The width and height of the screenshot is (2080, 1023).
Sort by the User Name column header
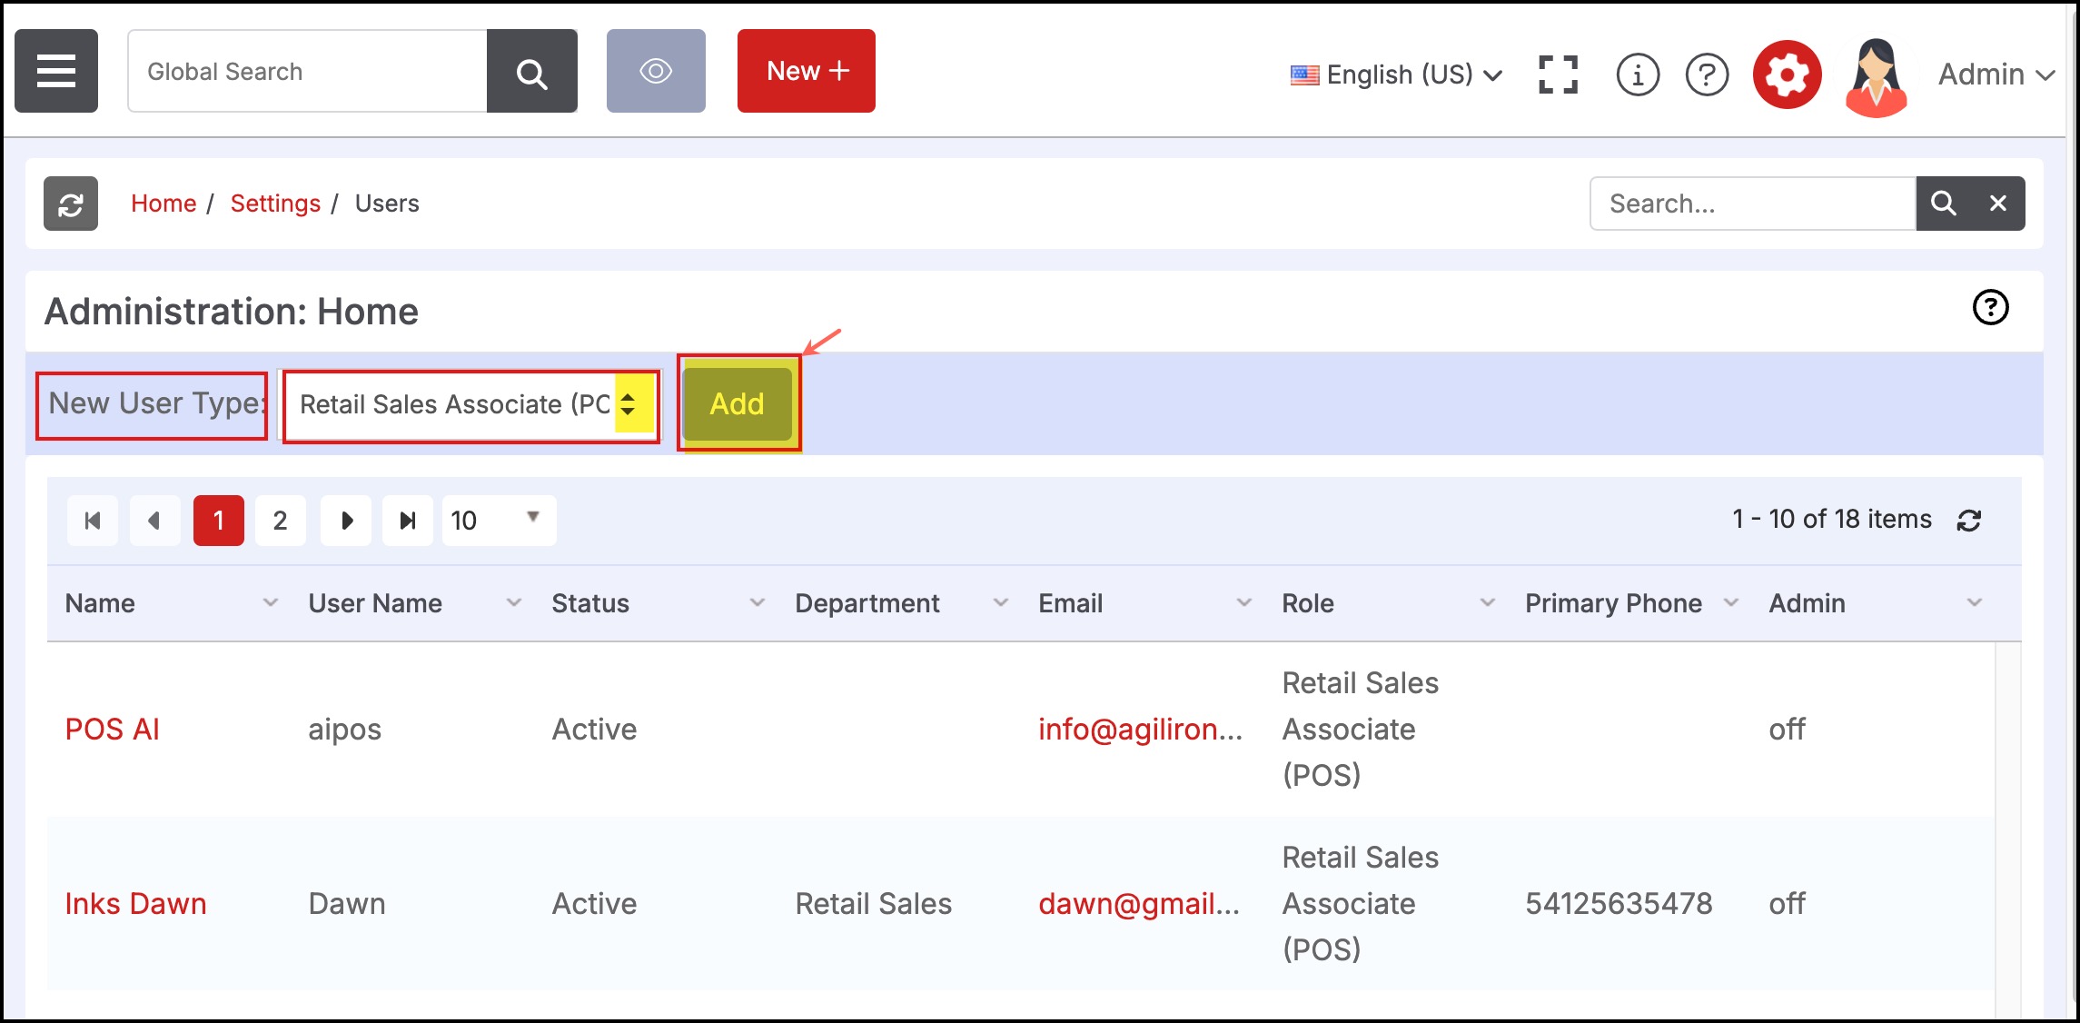click(x=375, y=603)
